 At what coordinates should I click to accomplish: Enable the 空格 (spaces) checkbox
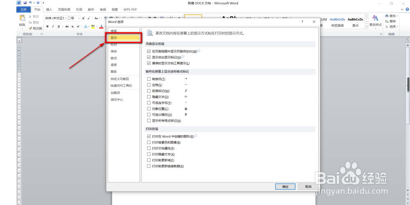[149, 85]
